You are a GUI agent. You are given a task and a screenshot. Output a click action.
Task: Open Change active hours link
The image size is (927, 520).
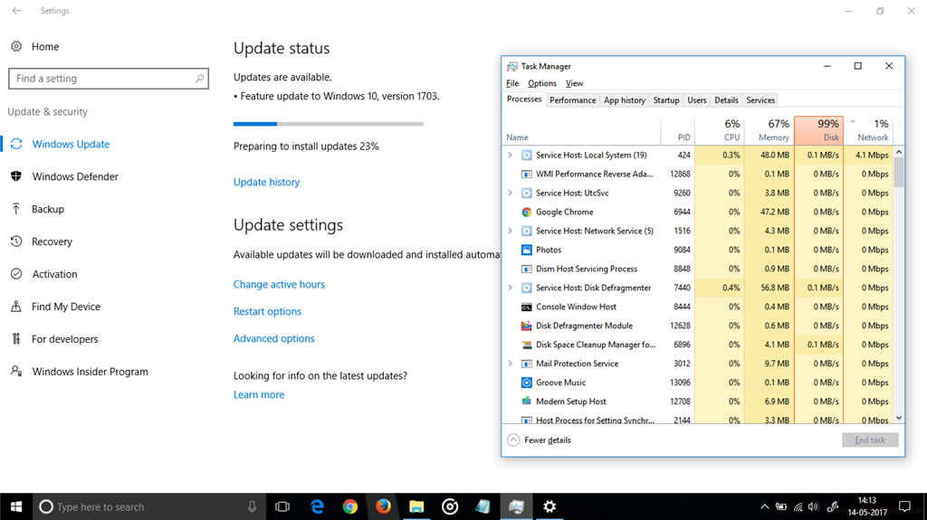(279, 284)
